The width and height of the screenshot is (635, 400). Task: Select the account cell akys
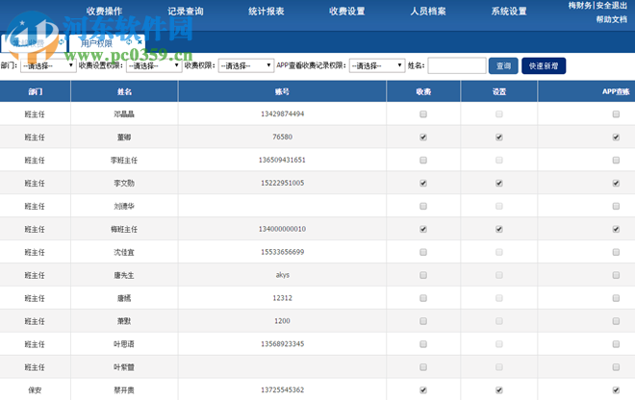coord(282,275)
